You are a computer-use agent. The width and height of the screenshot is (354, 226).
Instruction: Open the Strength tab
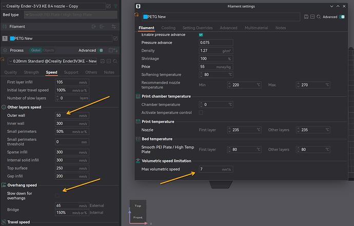pos(31,72)
